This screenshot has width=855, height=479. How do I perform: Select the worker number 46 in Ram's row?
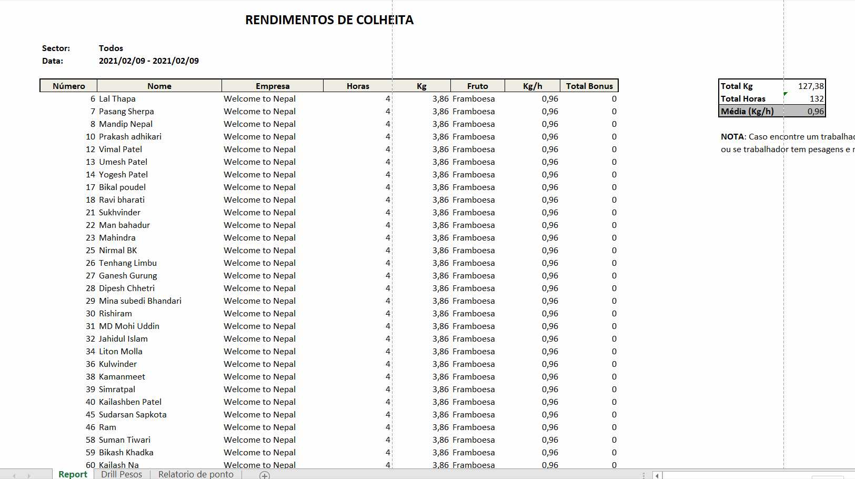click(90, 427)
